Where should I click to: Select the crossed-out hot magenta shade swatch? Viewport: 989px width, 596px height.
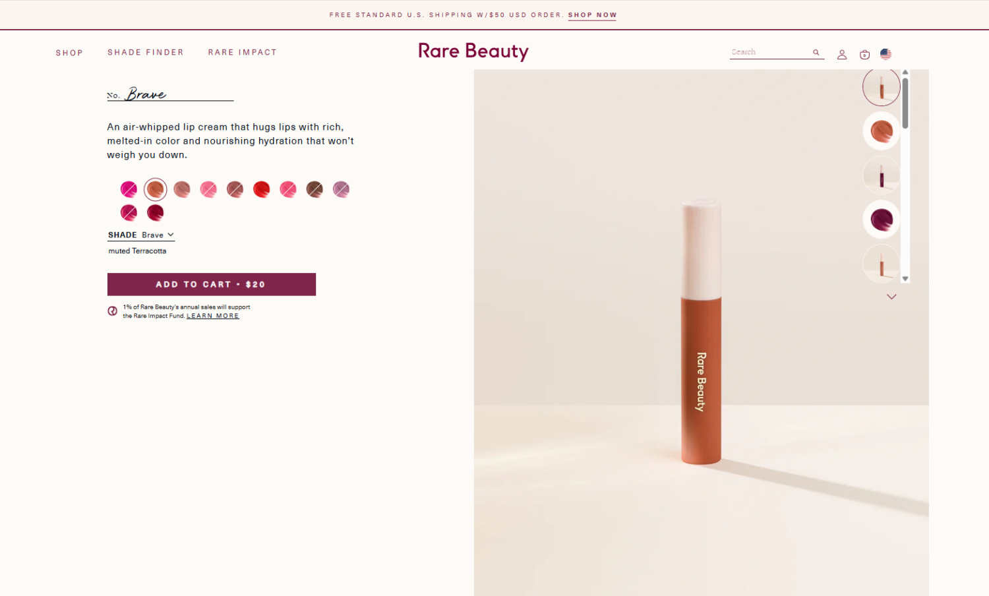pos(129,189)
